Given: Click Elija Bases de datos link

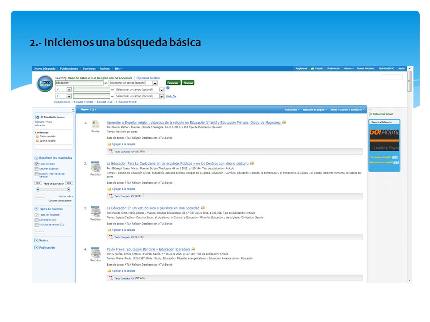Looking at the screenshot, I should (x=148, y=78).
